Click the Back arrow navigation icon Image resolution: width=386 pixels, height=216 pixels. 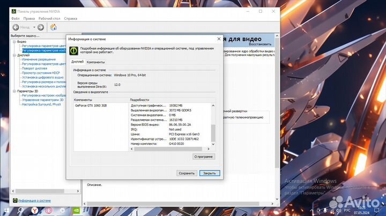point(16,27)
